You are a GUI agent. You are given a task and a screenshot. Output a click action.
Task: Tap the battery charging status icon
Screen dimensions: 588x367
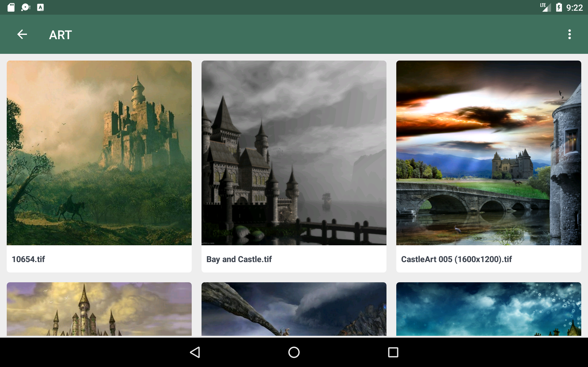tap(559, 7)
